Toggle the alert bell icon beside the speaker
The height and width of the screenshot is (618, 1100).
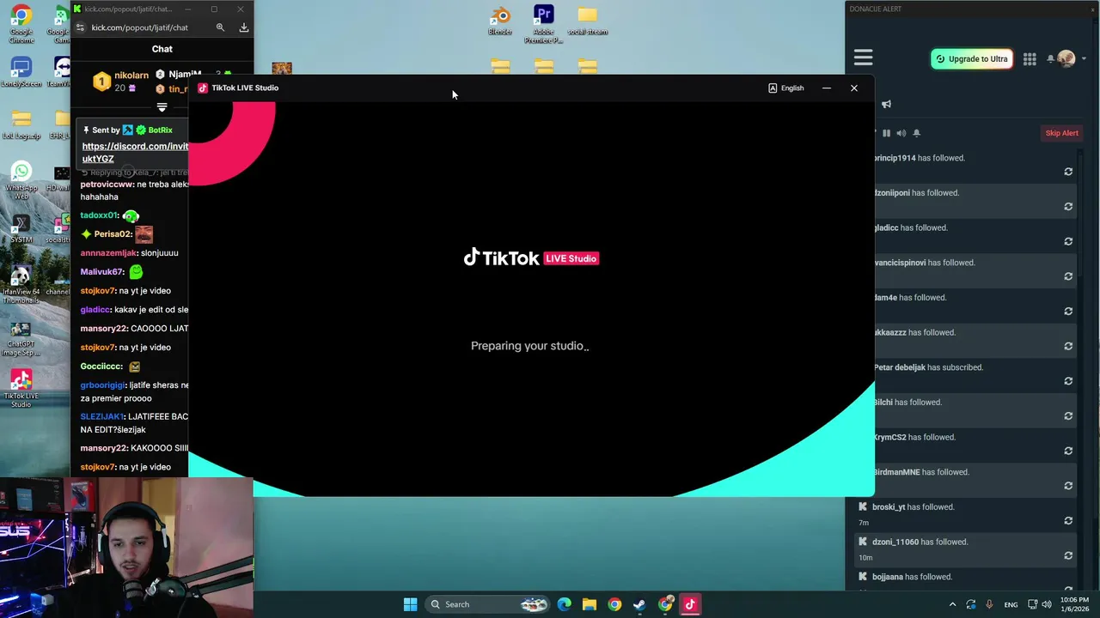click(916, 133)
